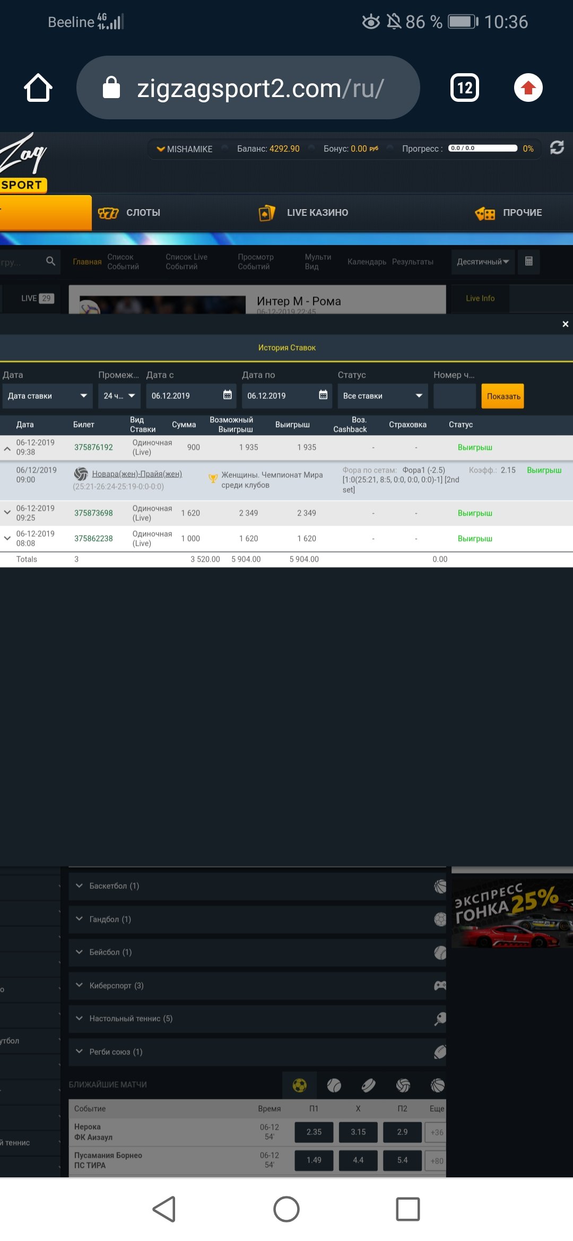The height and width of the screenshot is (1241, 573).
Task: Open the browser tabs counter showing 12
Action: point(464,88)
